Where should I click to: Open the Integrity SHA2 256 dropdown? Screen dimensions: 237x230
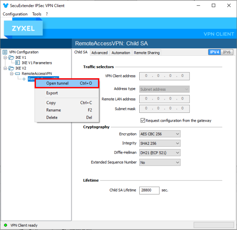159,143
